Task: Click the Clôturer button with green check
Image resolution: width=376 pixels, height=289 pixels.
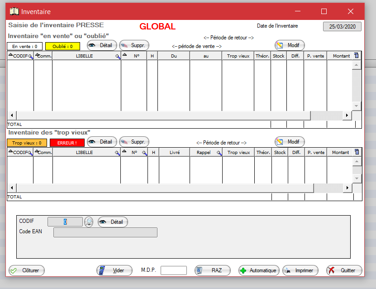Action: pos(27,270)
